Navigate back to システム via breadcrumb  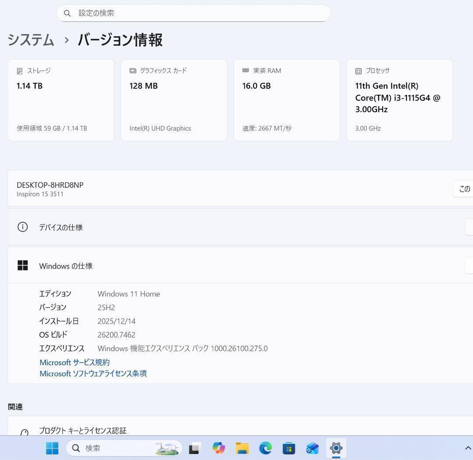click(x=31, y=40)
